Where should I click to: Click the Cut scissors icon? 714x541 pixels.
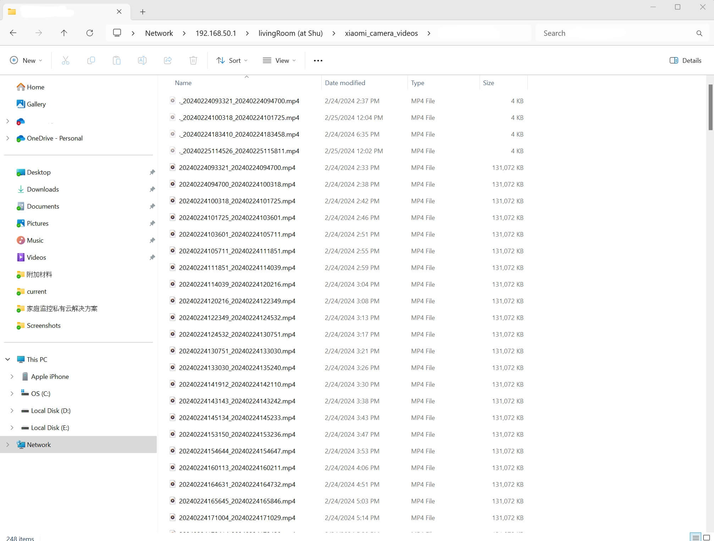coord(66,60)
